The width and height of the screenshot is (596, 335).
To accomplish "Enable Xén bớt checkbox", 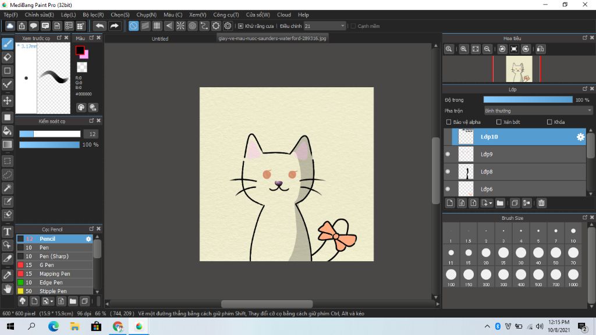I will [499, 122].
